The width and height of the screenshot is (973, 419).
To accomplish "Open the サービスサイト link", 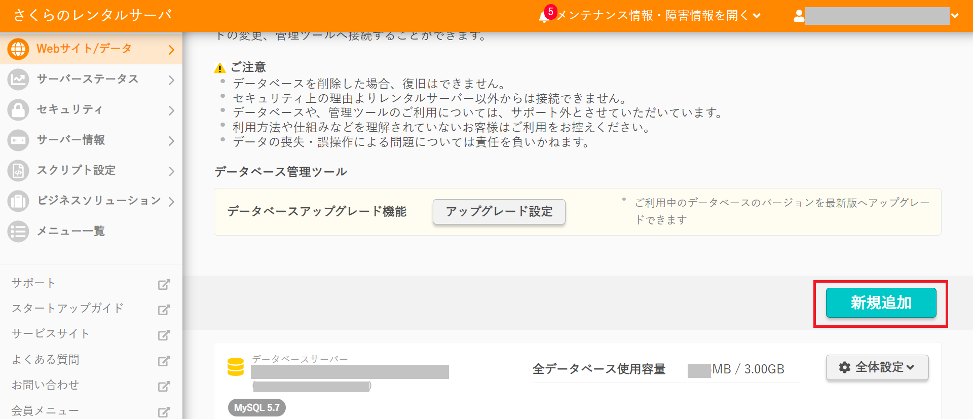I will (51, 334).
